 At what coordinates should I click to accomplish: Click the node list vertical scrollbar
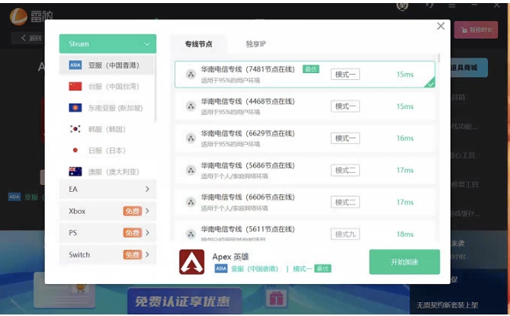[439, 58]
